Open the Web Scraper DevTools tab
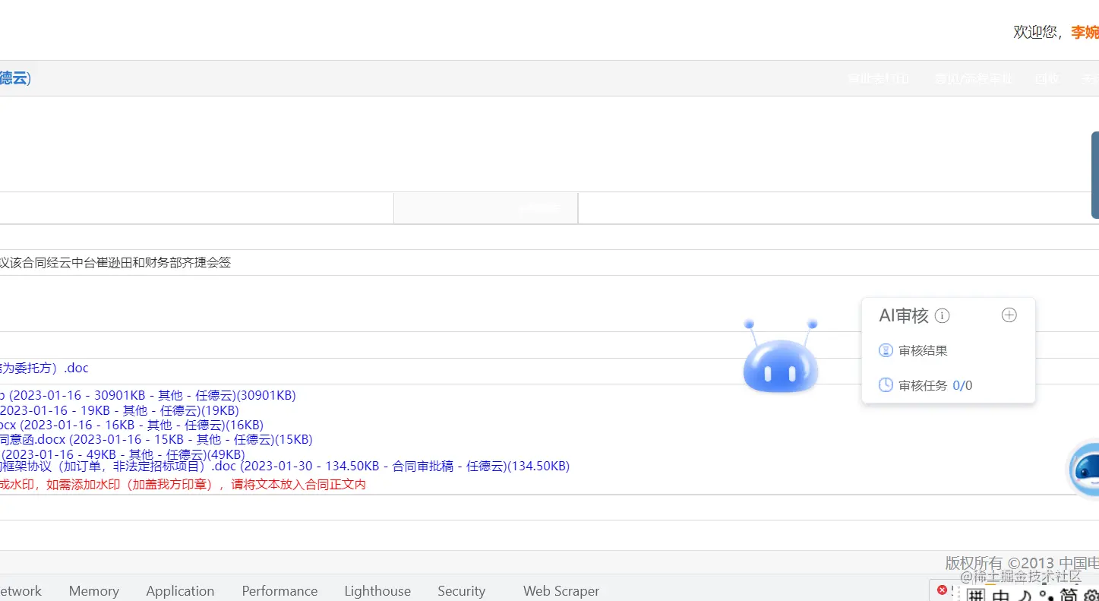The image size is (1099, 601). [x=561, y=590]
